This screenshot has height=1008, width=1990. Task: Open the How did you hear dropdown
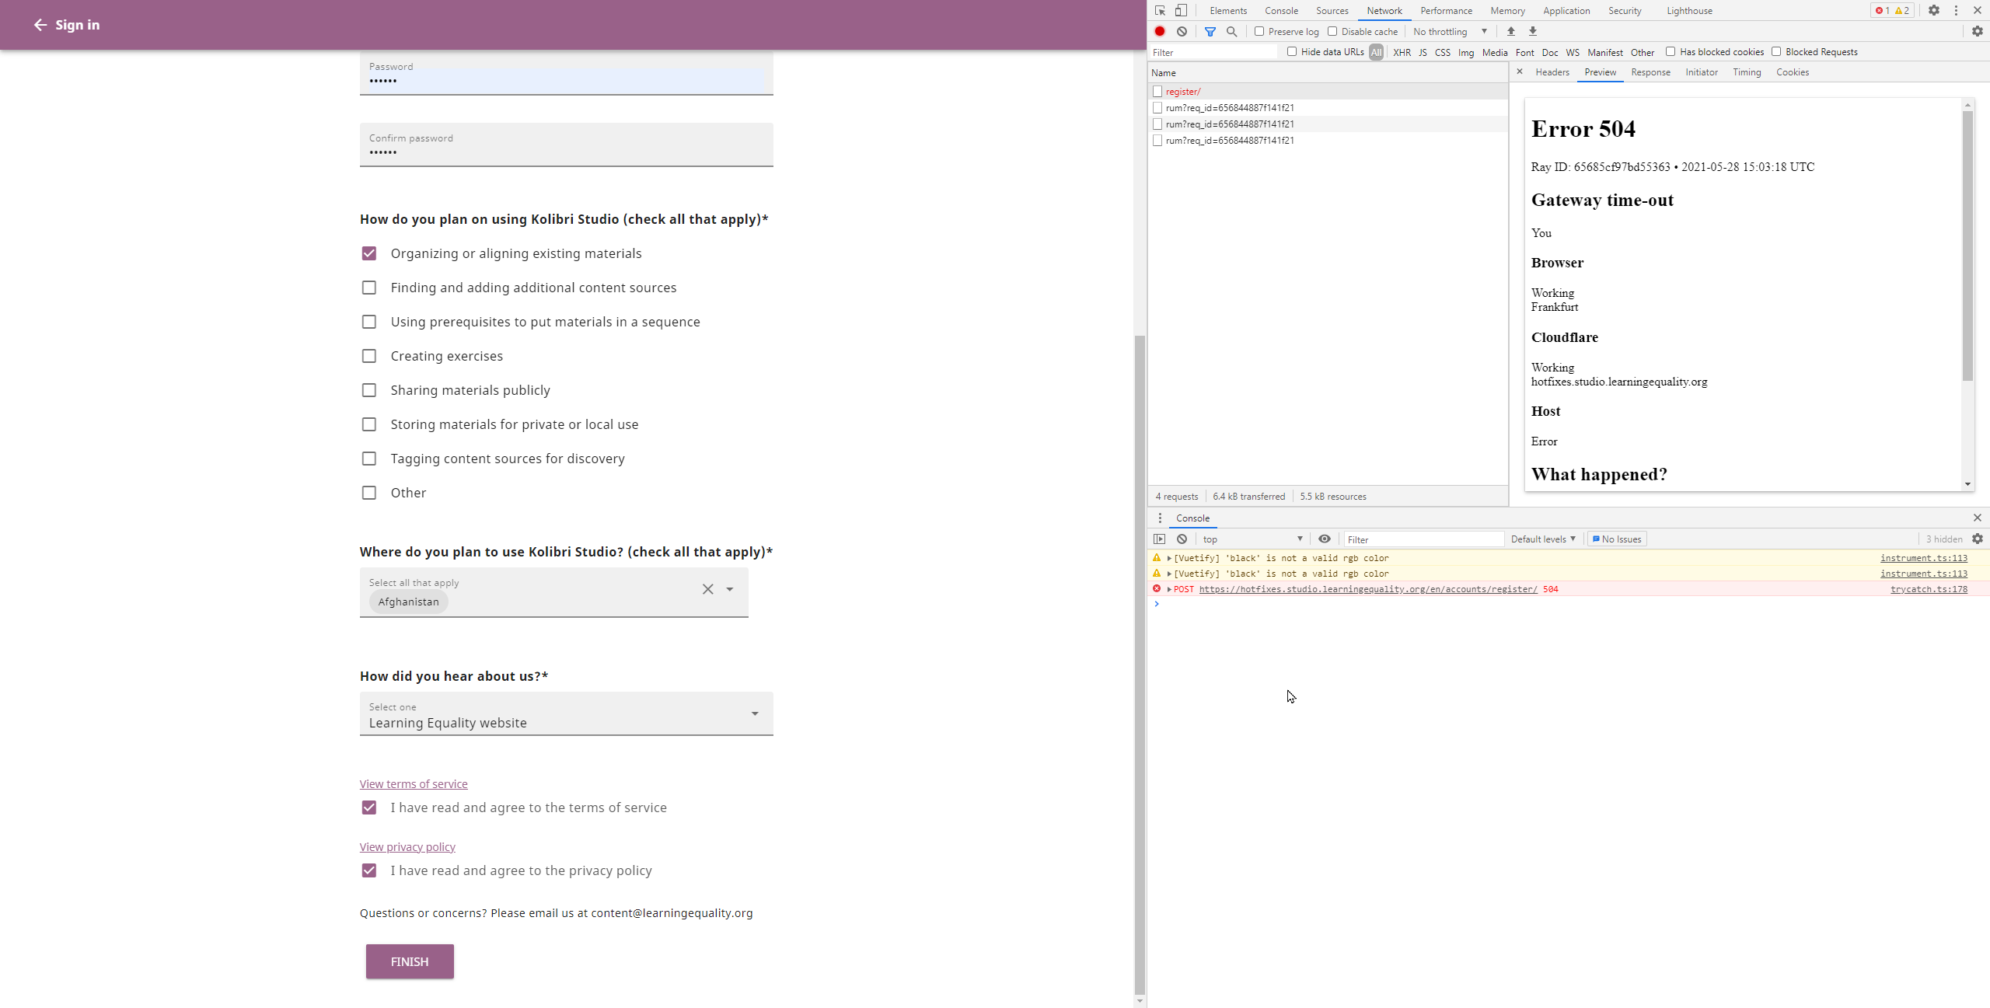[x=566, y=713]
